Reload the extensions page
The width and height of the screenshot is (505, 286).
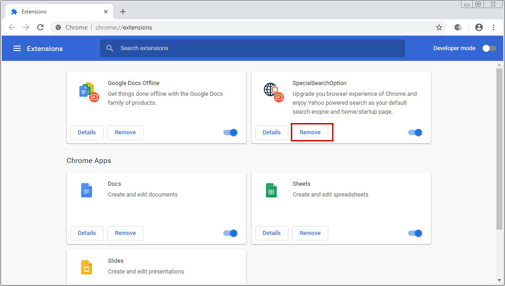40,27
